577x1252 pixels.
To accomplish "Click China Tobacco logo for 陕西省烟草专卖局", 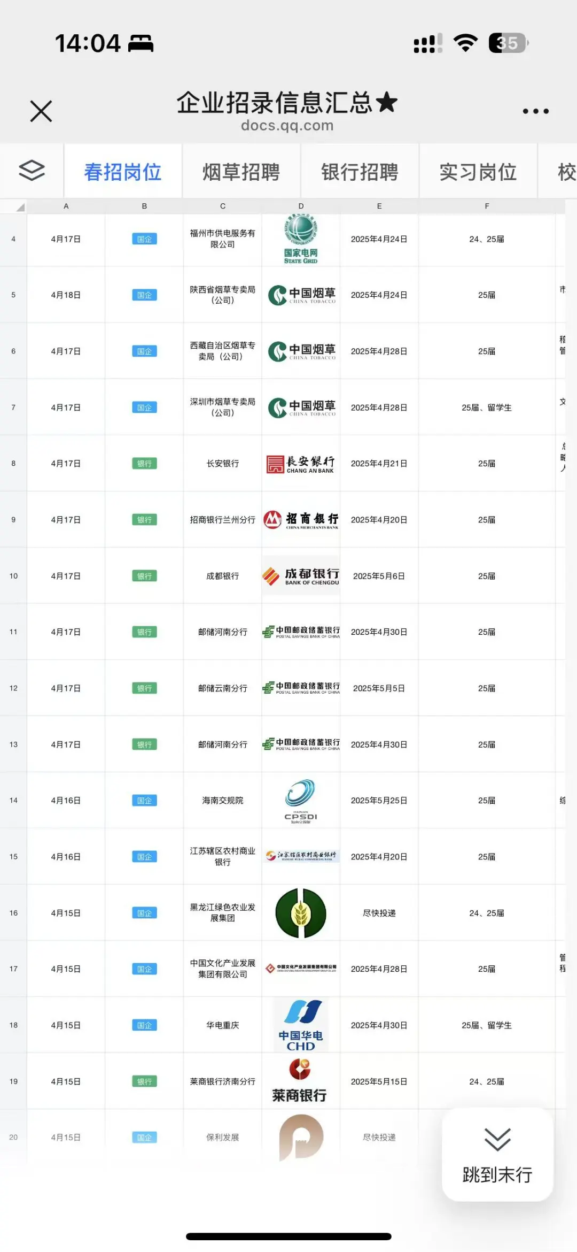I will pos(302,295).
